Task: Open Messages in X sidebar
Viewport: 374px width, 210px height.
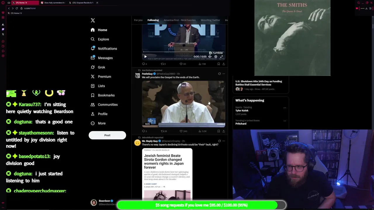Action: tap(102, 58)
